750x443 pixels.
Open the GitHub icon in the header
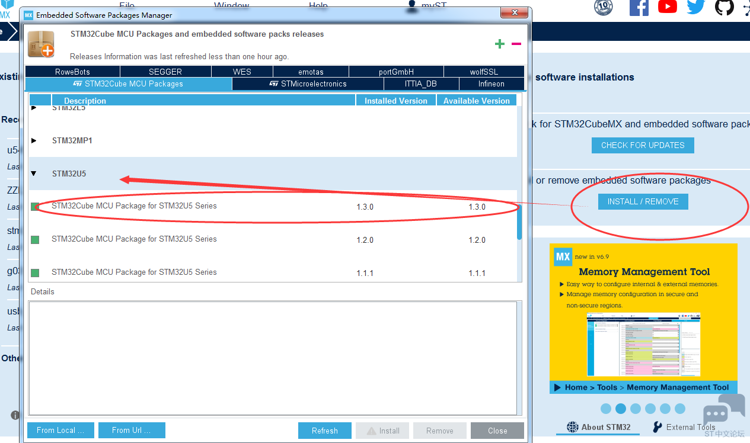click(x=724, y=7)
